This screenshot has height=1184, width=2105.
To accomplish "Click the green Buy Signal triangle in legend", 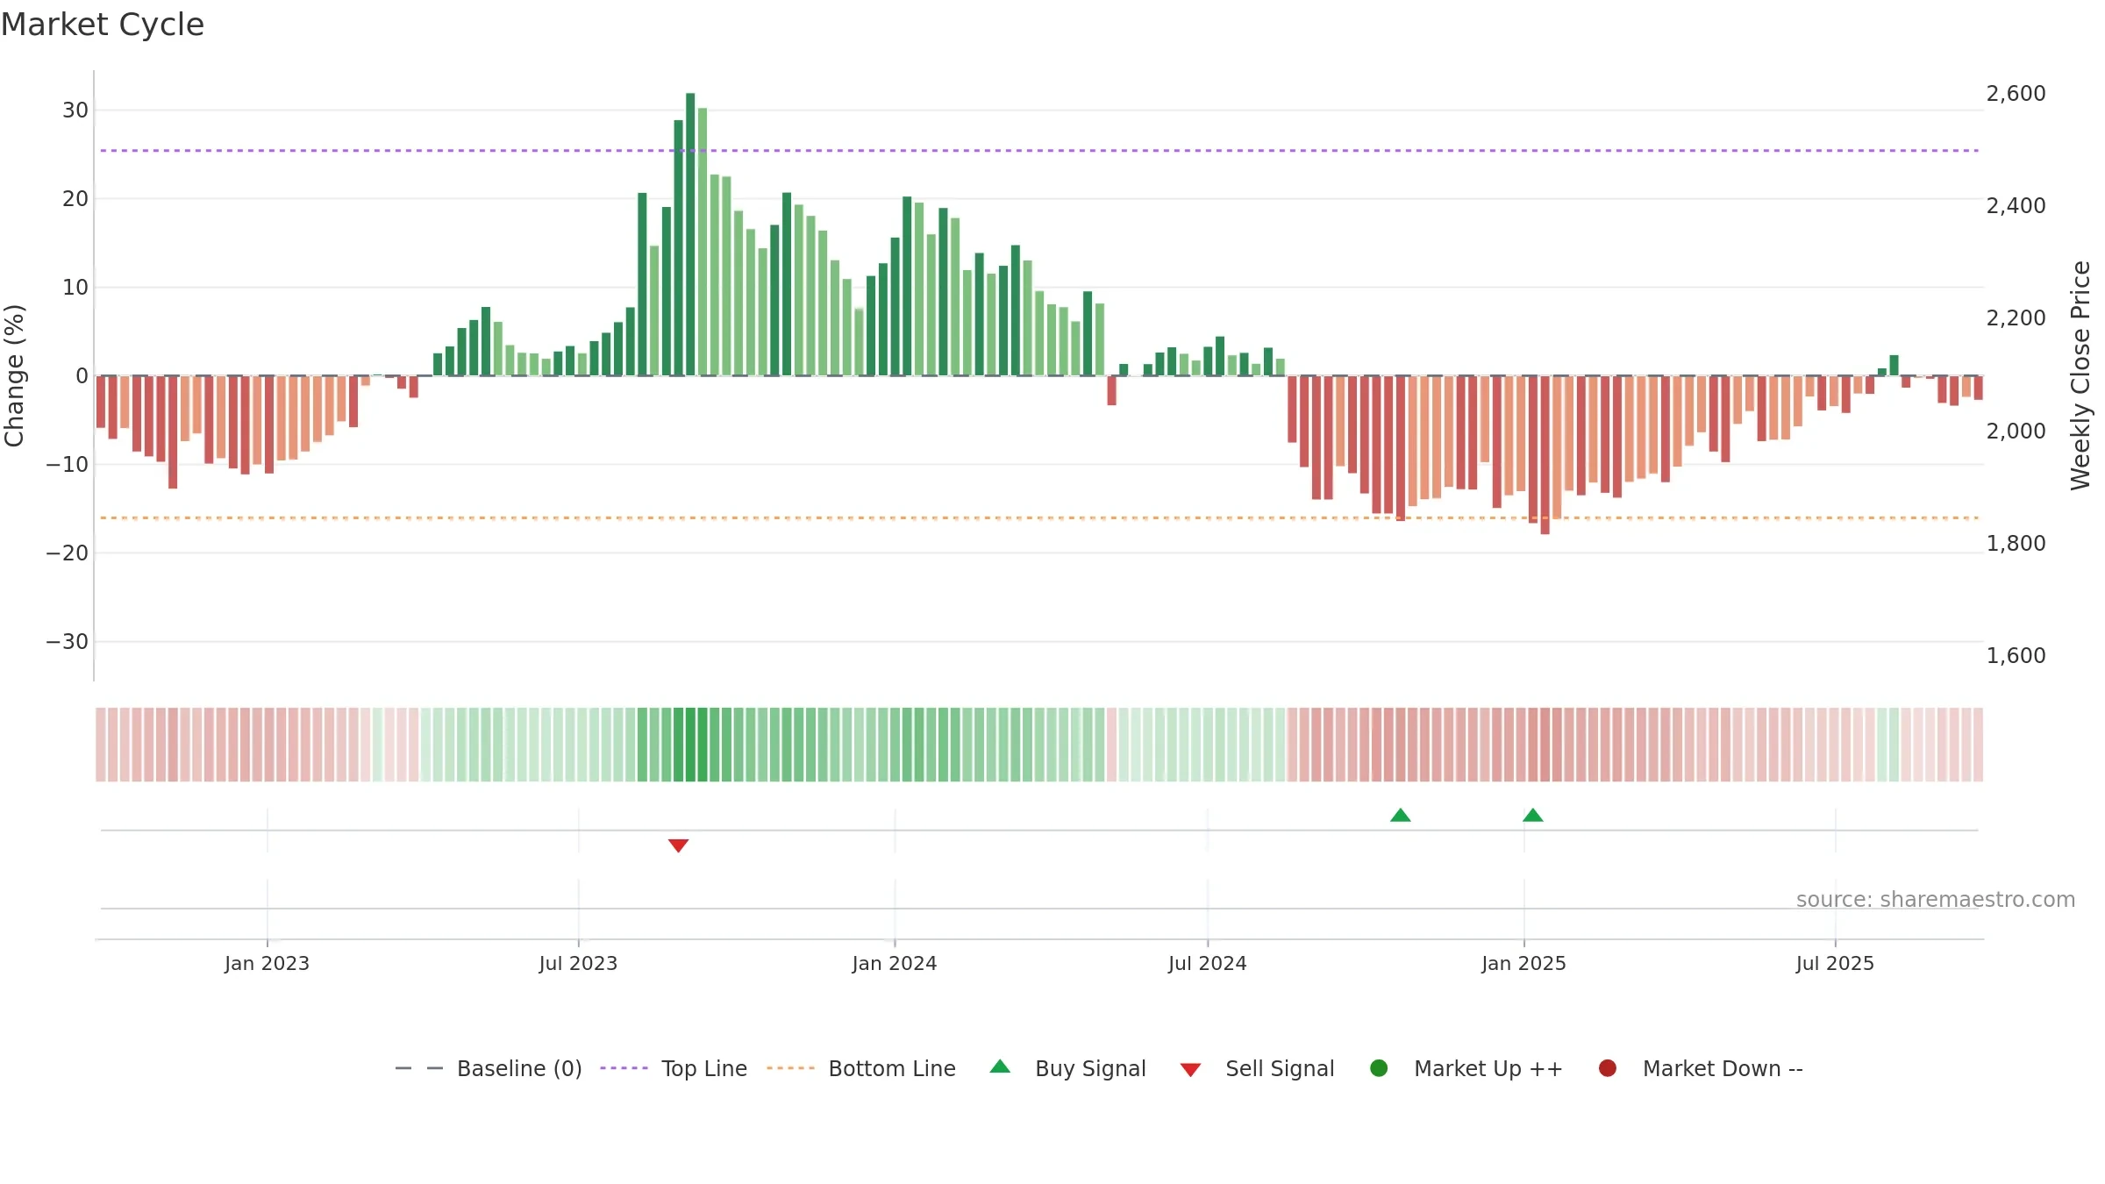I will click(x=1000, y=1066).
